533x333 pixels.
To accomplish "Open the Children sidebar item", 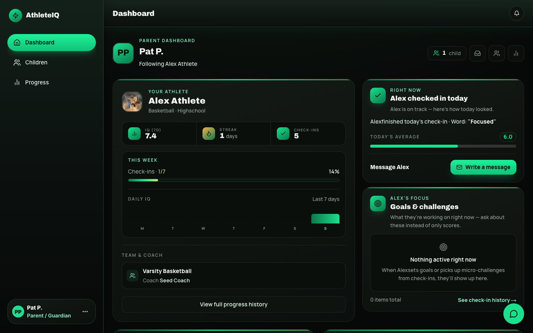I will [51, 63].
